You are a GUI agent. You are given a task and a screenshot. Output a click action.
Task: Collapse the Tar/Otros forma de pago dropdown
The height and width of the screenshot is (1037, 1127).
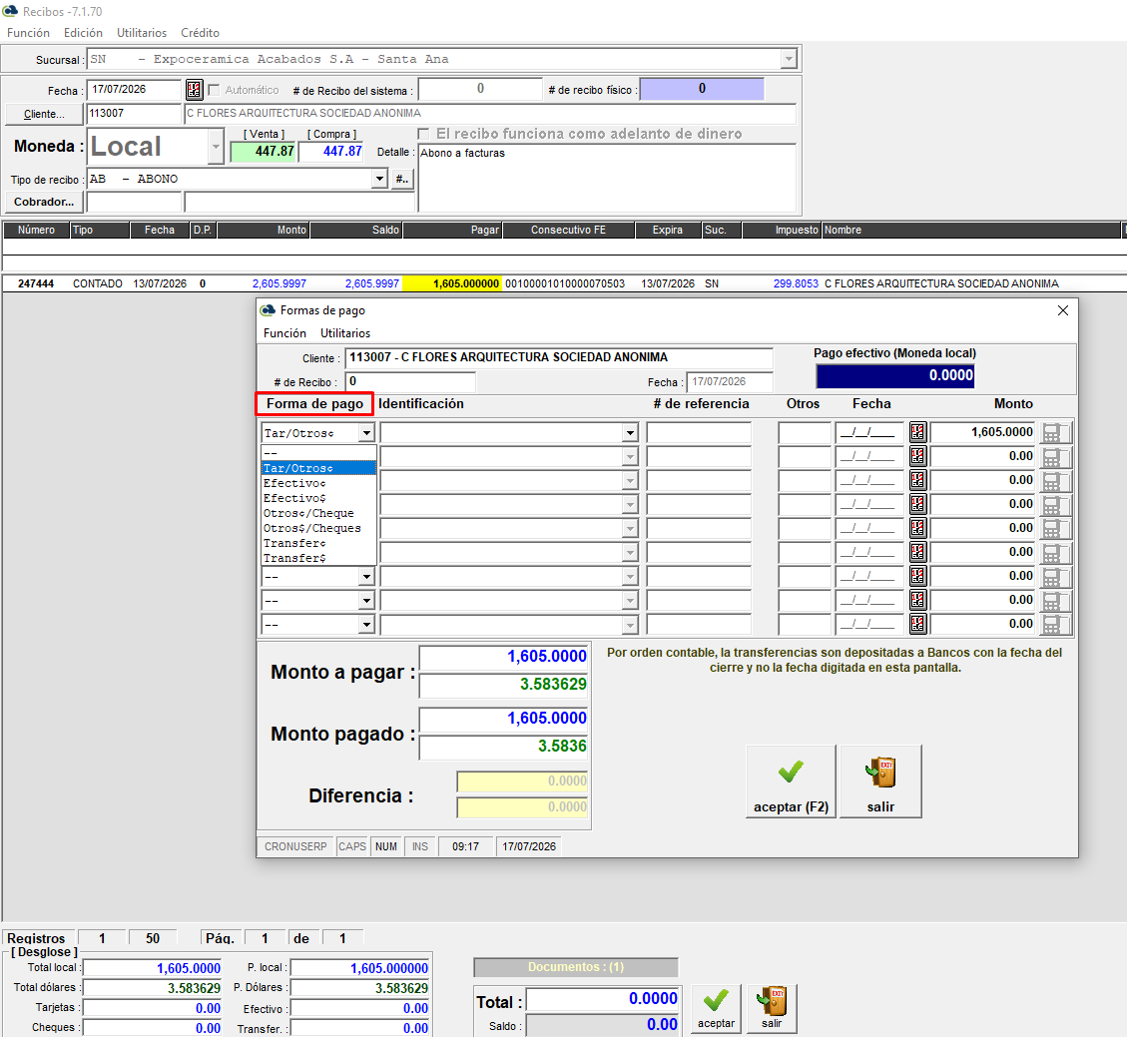tap(366, 432)
